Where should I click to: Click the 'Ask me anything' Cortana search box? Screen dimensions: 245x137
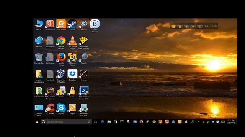(66, 122)
